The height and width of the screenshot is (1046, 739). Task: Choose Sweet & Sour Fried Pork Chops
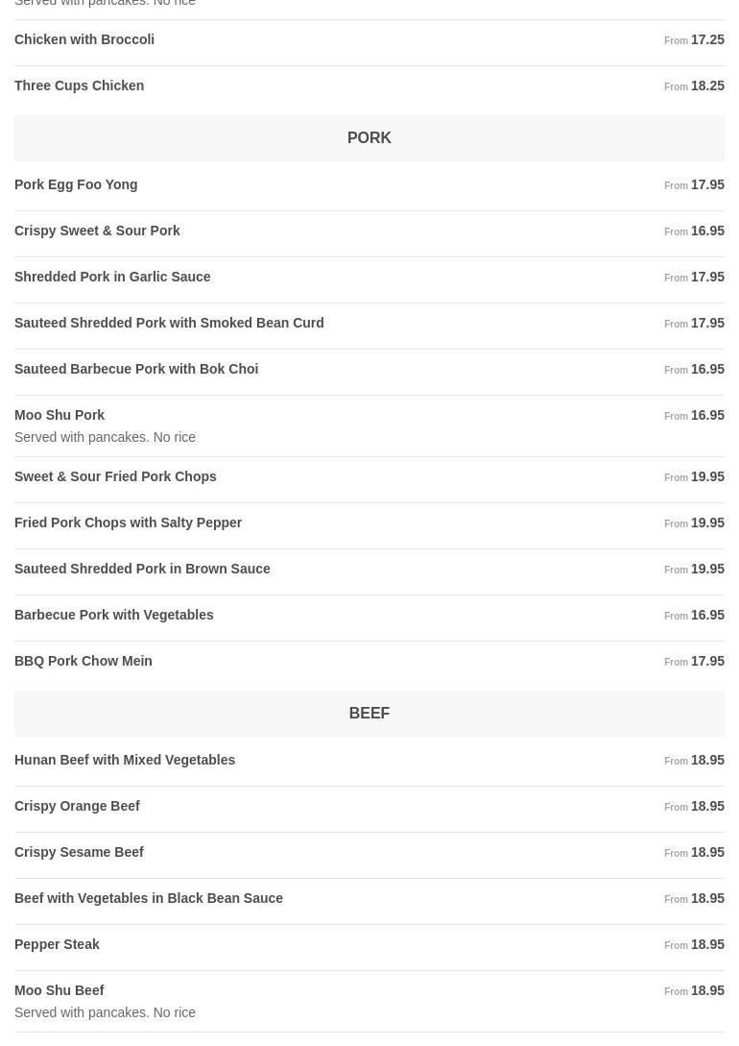tap(115, 477)
